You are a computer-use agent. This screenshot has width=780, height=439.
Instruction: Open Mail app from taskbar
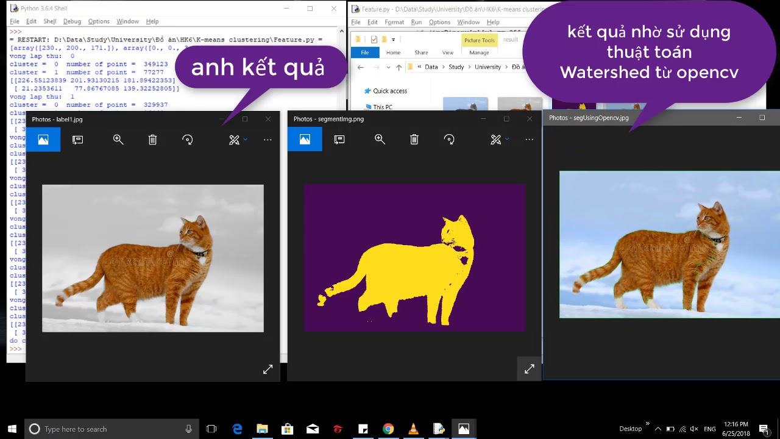pyautogui.click(x=313, y=429)
